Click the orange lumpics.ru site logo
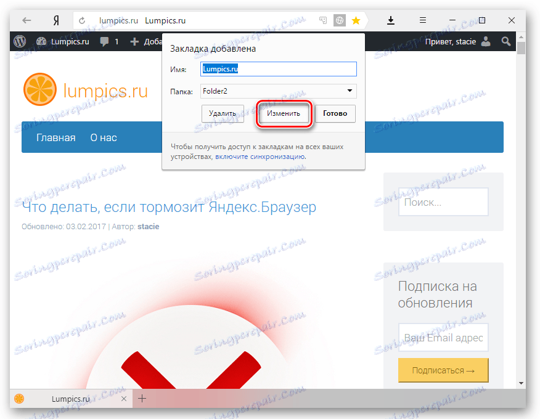Screen dimensions: 540x419 click(x=86, y=89)
